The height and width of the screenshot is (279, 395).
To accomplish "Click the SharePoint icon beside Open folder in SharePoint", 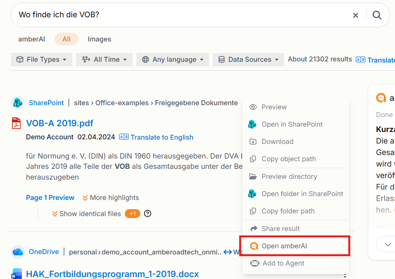I will pyautogui.click(x=252, y=194).
